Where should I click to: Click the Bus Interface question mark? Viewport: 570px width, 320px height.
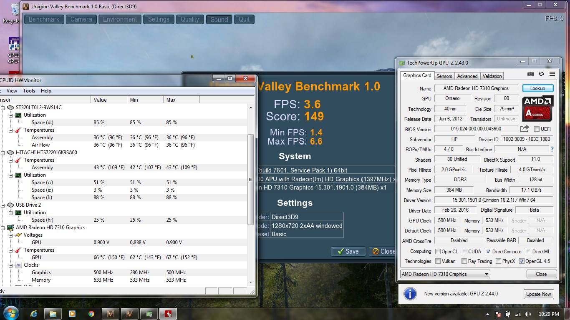point(552,149)
